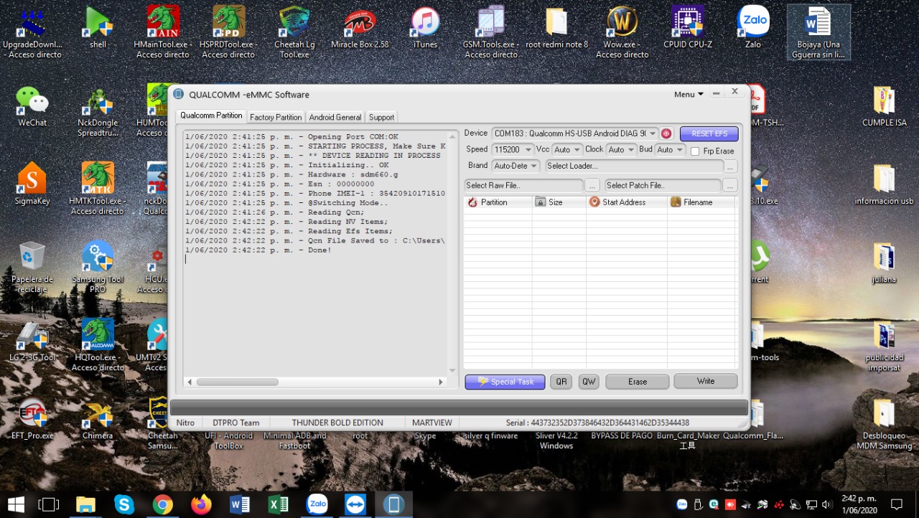
Task: Select the NckDongle Spreadtrum desktop icon
Action: point(98,112)
